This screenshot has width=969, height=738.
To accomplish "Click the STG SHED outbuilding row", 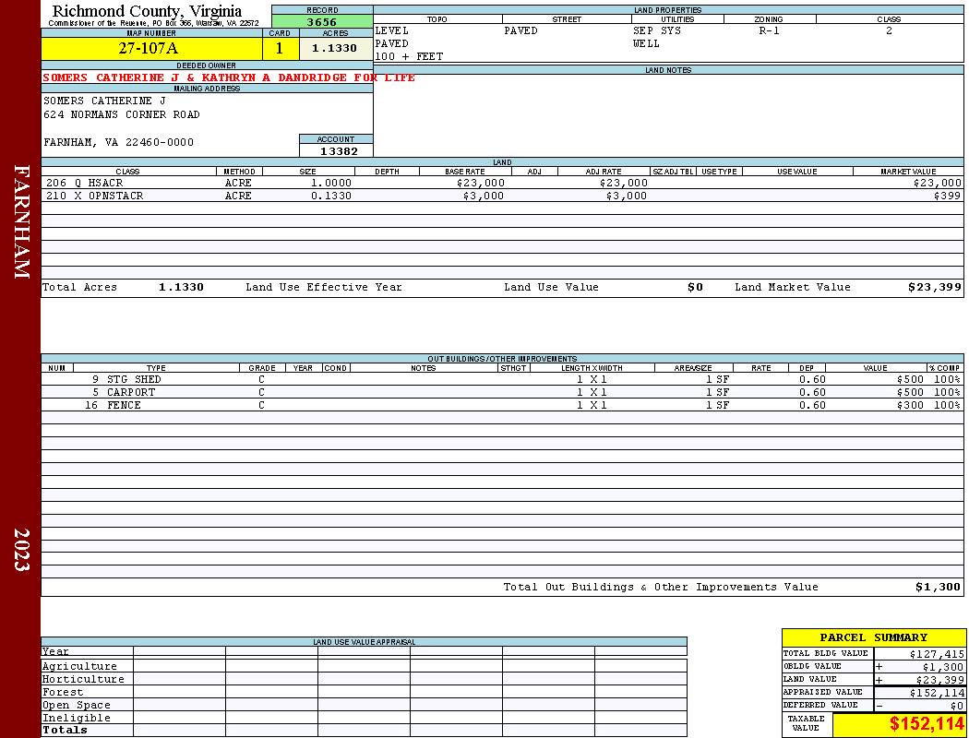I will click(x=502, y=379).
